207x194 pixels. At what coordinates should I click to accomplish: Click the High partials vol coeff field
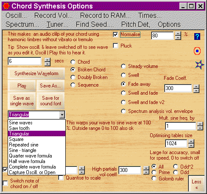(x=130, y=170)
